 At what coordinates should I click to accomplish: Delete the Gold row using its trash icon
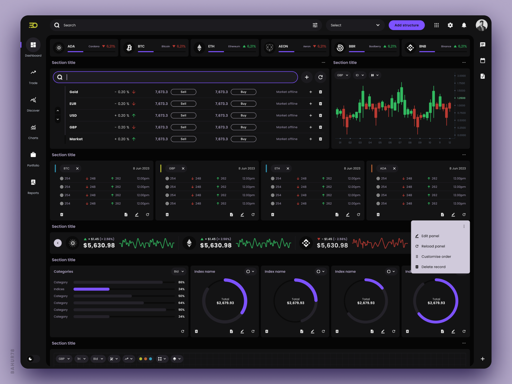click(321, 92)
